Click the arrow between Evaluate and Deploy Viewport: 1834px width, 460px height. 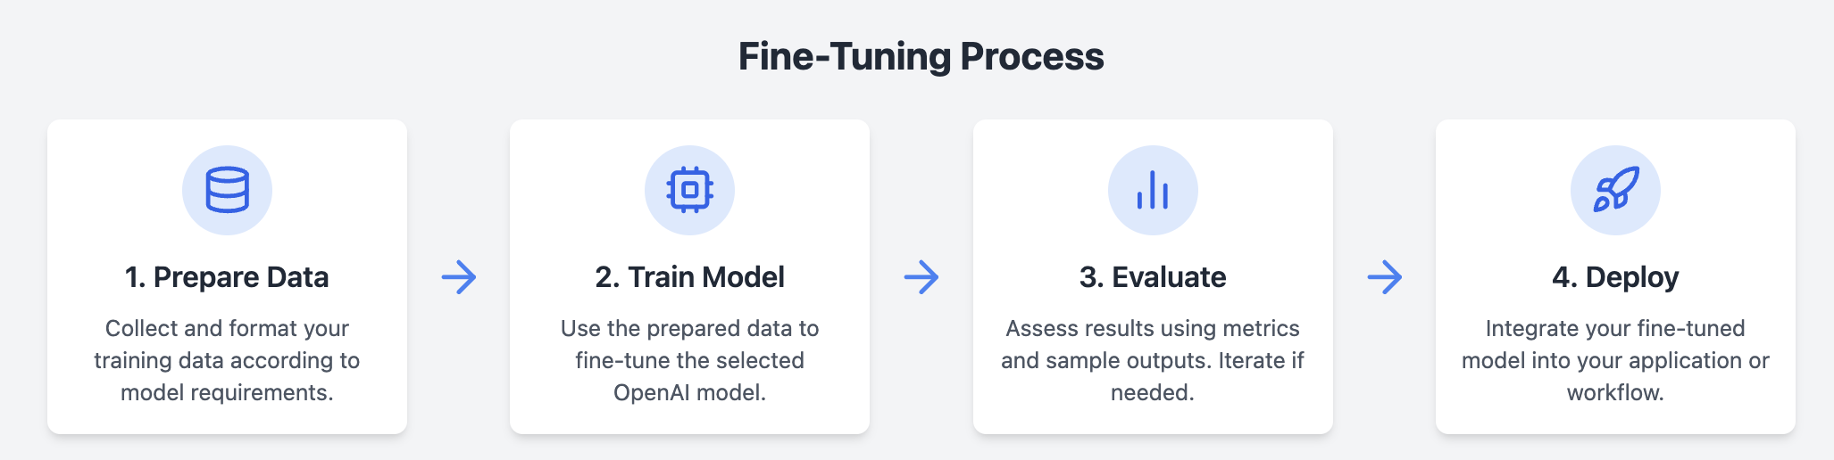coord(1385,277)
